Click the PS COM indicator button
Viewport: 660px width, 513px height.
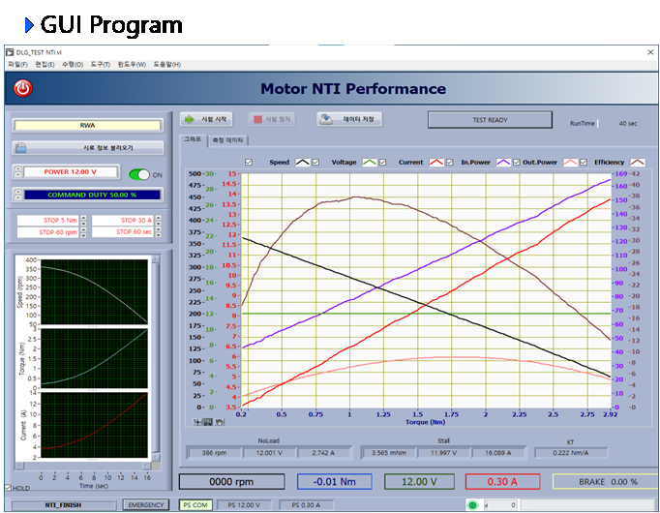(195, 504)
